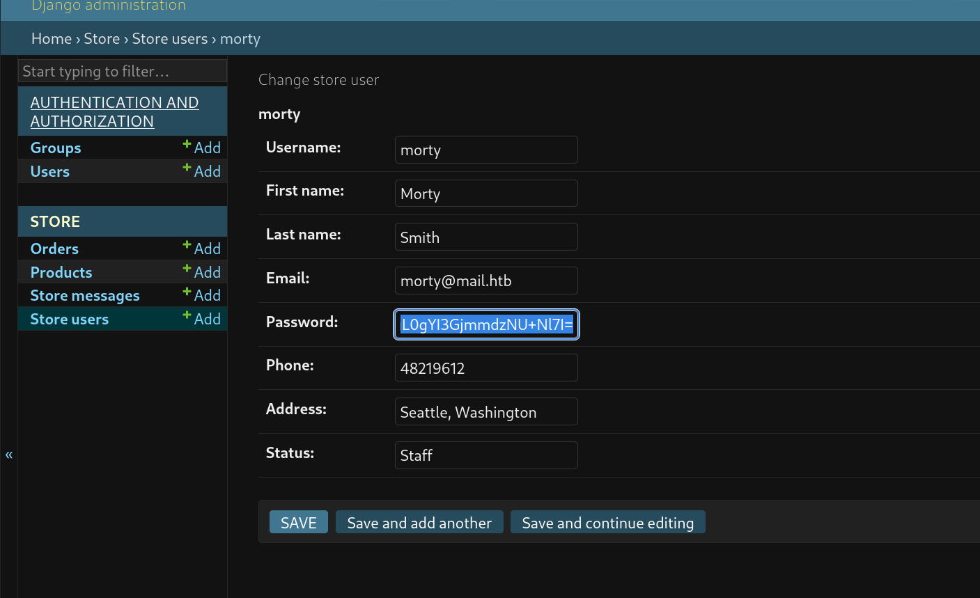The image size is (980, 598).
Task: Click the 'morty' breadcrumb text
Action: pos(240,39)
